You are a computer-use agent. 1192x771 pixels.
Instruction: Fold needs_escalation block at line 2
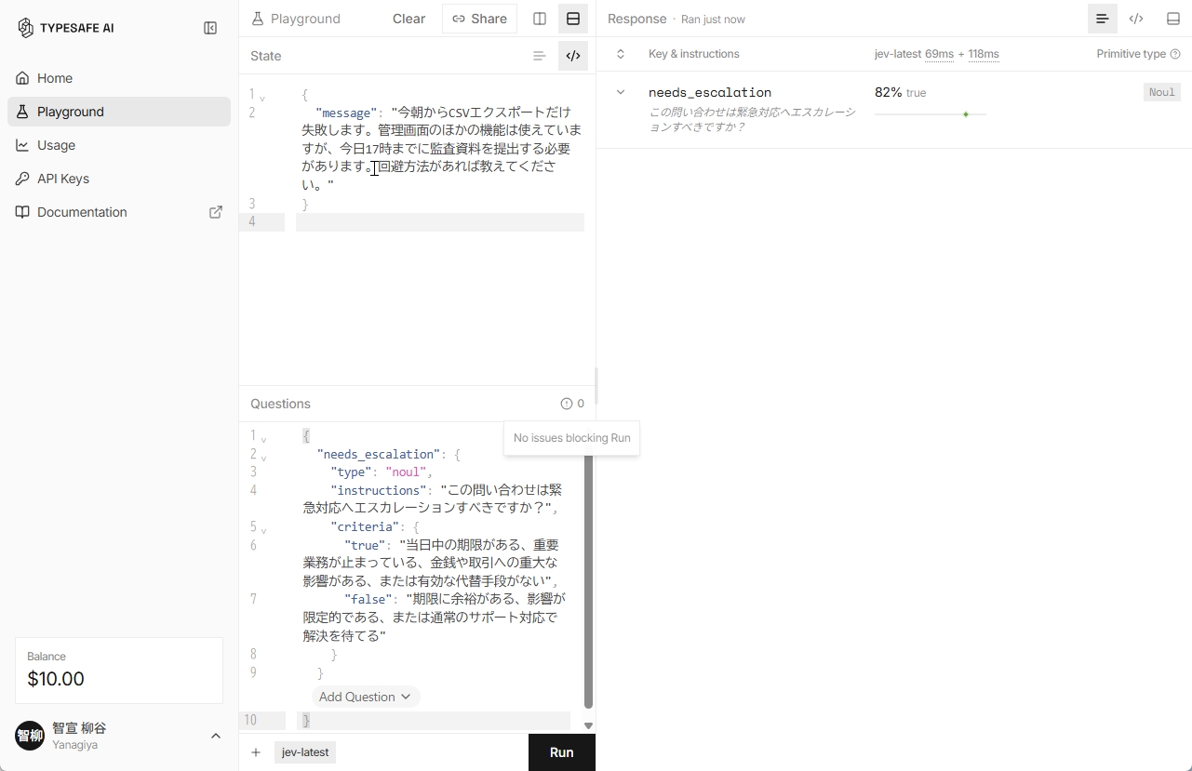(x=263, y=457)
